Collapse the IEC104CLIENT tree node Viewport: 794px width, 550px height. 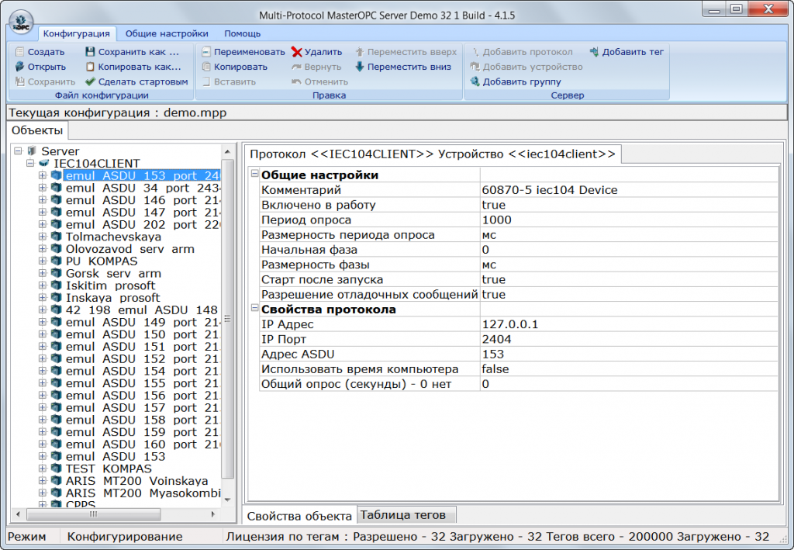pyautogui.click(x=30, y=163)
